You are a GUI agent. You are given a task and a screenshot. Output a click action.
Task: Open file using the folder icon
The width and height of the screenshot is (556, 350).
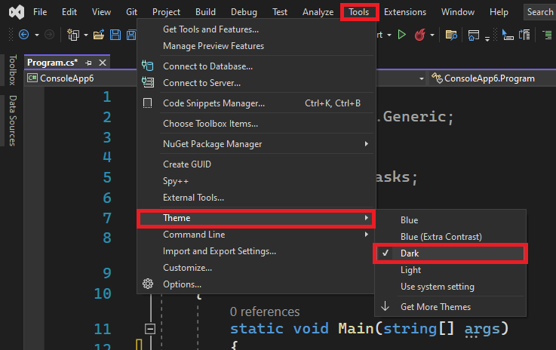[x=99, y=35]
